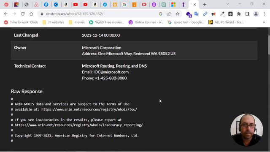Click the forward navigation arrow

[14, 14]
